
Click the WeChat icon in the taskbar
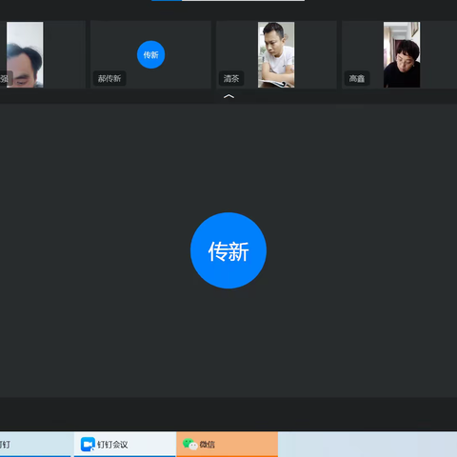pyautogui.click(x=190, y=444)
